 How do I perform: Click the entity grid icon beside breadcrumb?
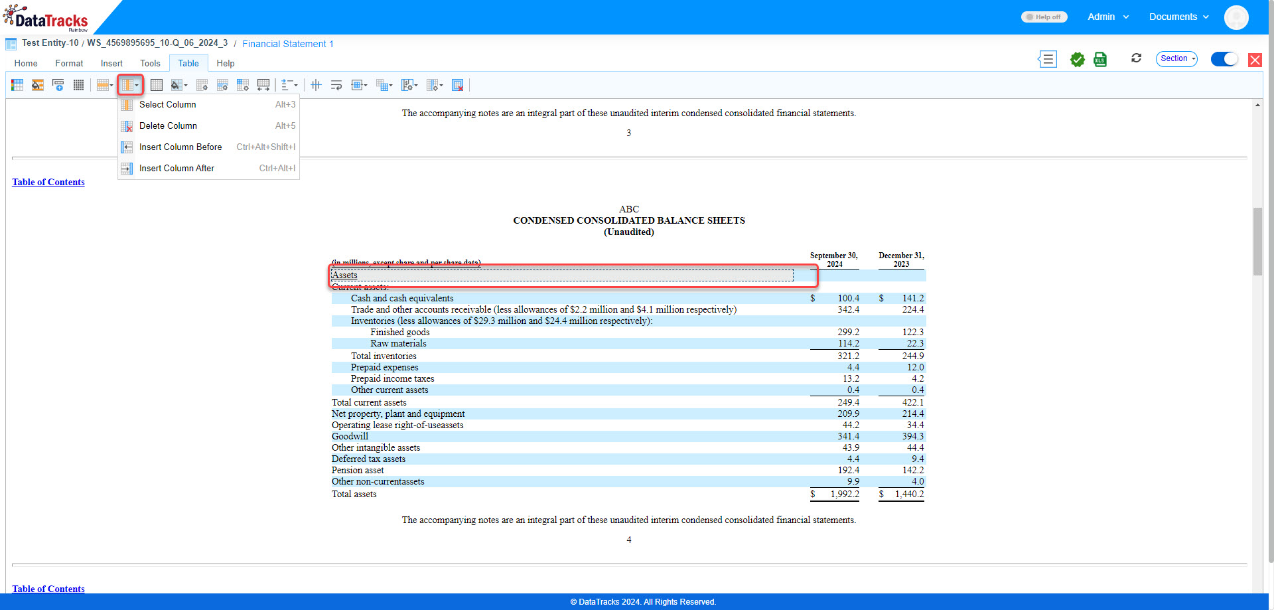coord(11,44)
